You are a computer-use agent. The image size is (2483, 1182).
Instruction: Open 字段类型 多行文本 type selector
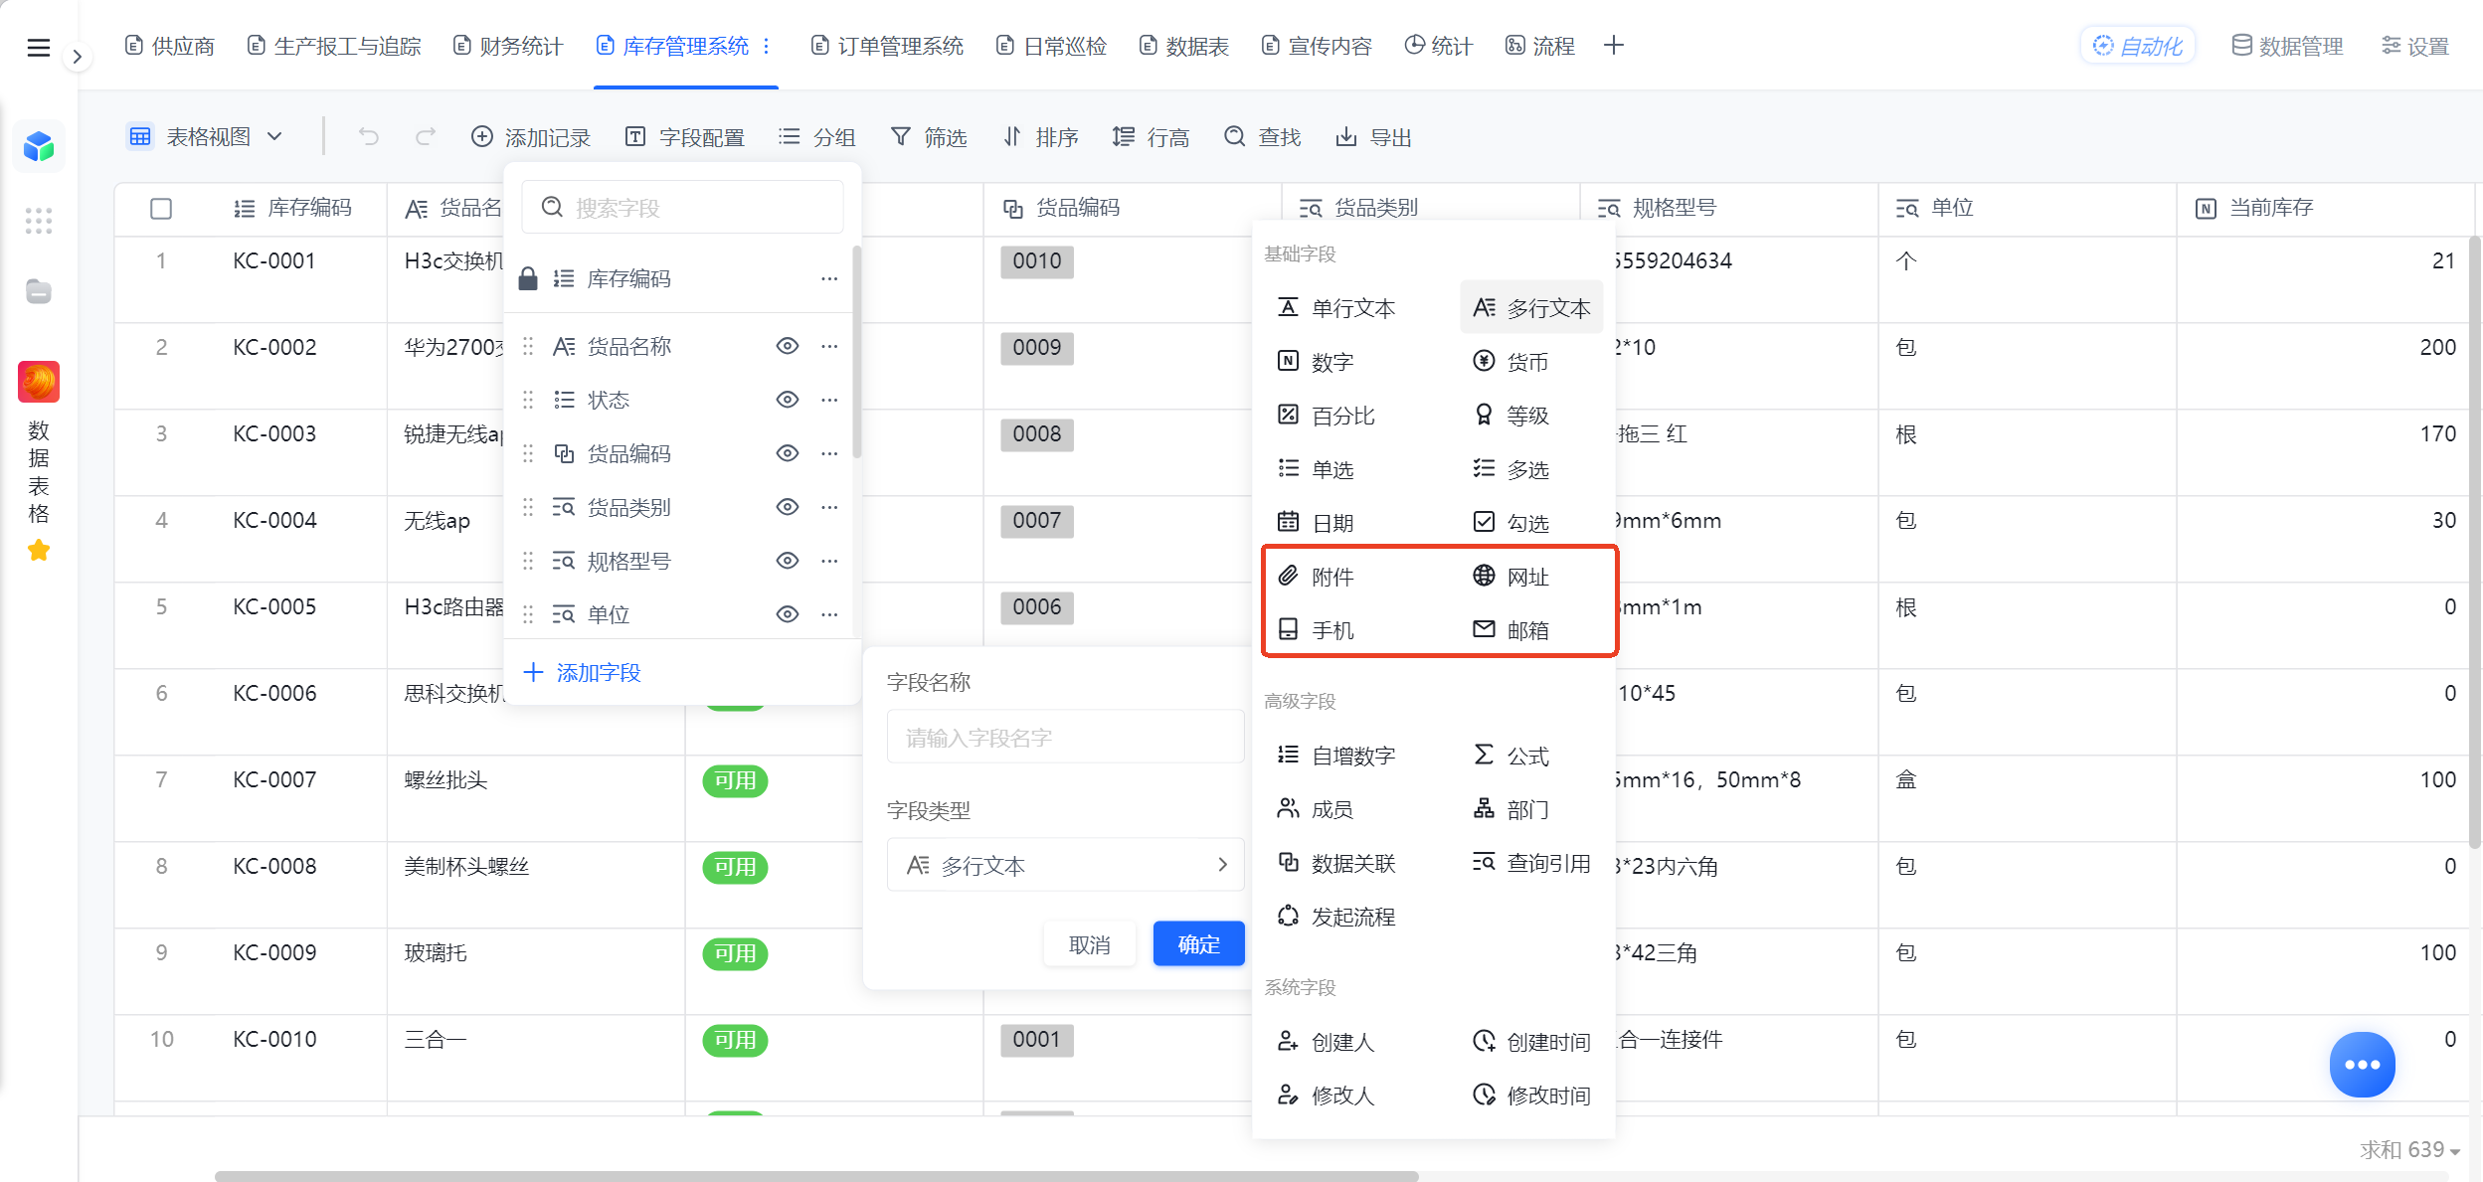click(x=1065, y=866)
